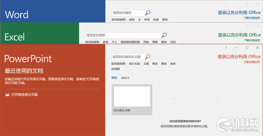Maximize the Excel window
Screen dimensions: 263x136
pyautogui.click(x=247, y=26)
